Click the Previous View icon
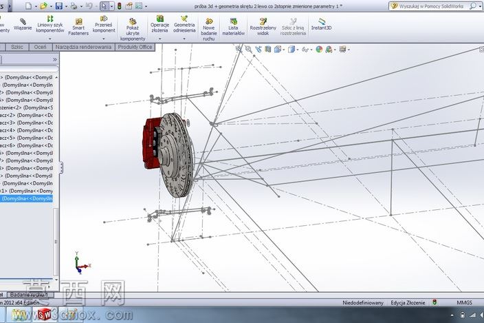 (x=258, y=49)
